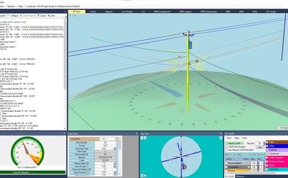Click the Never classified Dec stepper
The width and height of the screenshot is (288, 178).
[258, 163]
